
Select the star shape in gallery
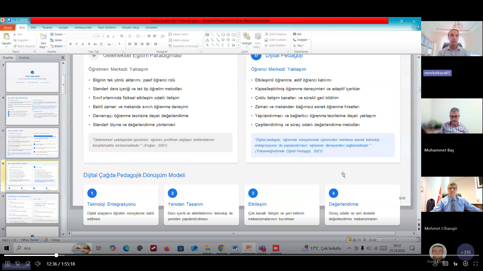(x=233, y=45)
